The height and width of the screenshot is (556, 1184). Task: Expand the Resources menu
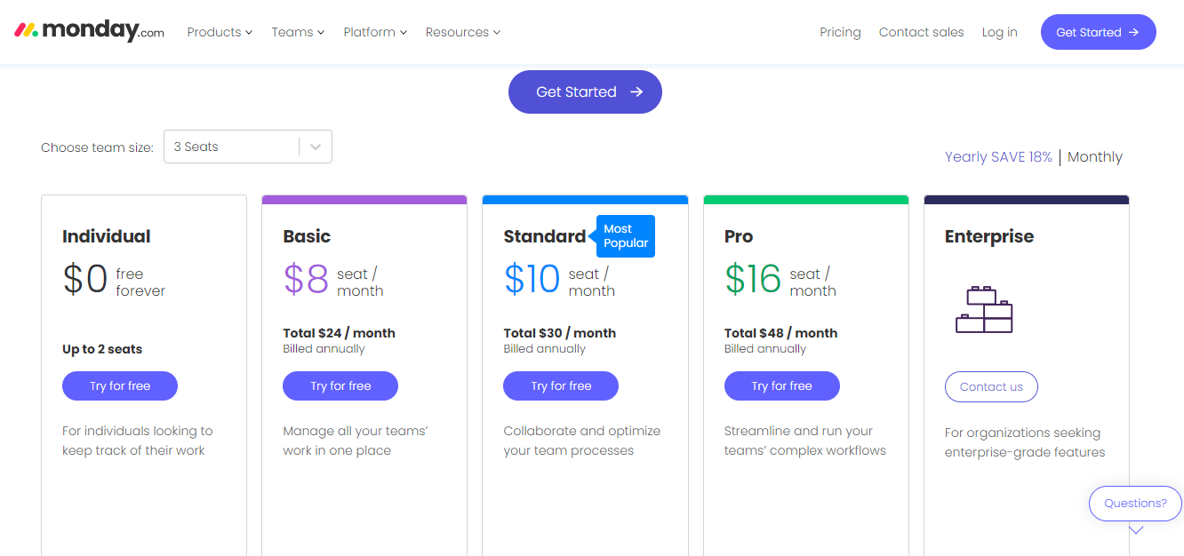tap(462, 32)
